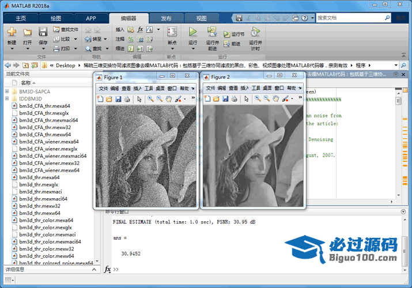This screenshot has height=288, width=412.
Task: Expand the IDDBM3D folder in file list
Action: 7,99
